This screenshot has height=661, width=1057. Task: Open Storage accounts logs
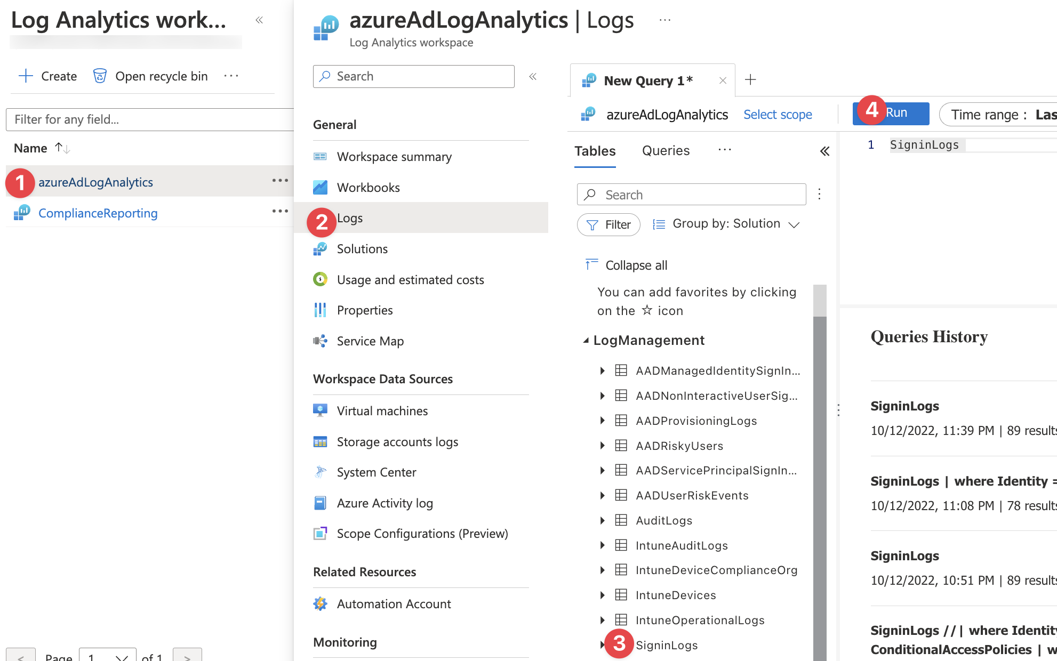(x=397, y=441)
